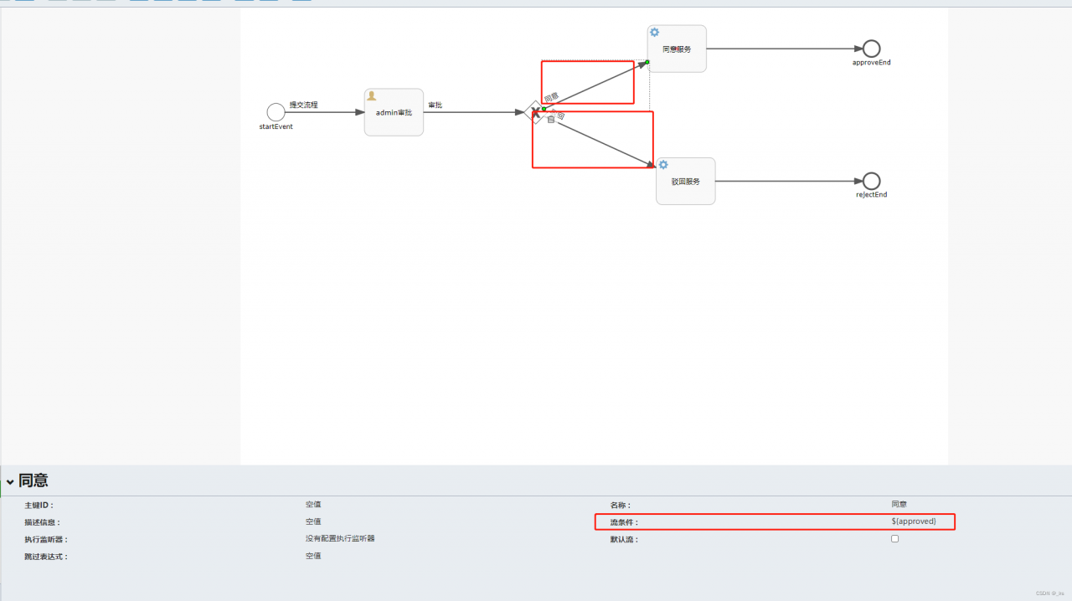Screen dimensions: 1072x601
Task: Select the admin审批 user task box
Action: [394, 112]
